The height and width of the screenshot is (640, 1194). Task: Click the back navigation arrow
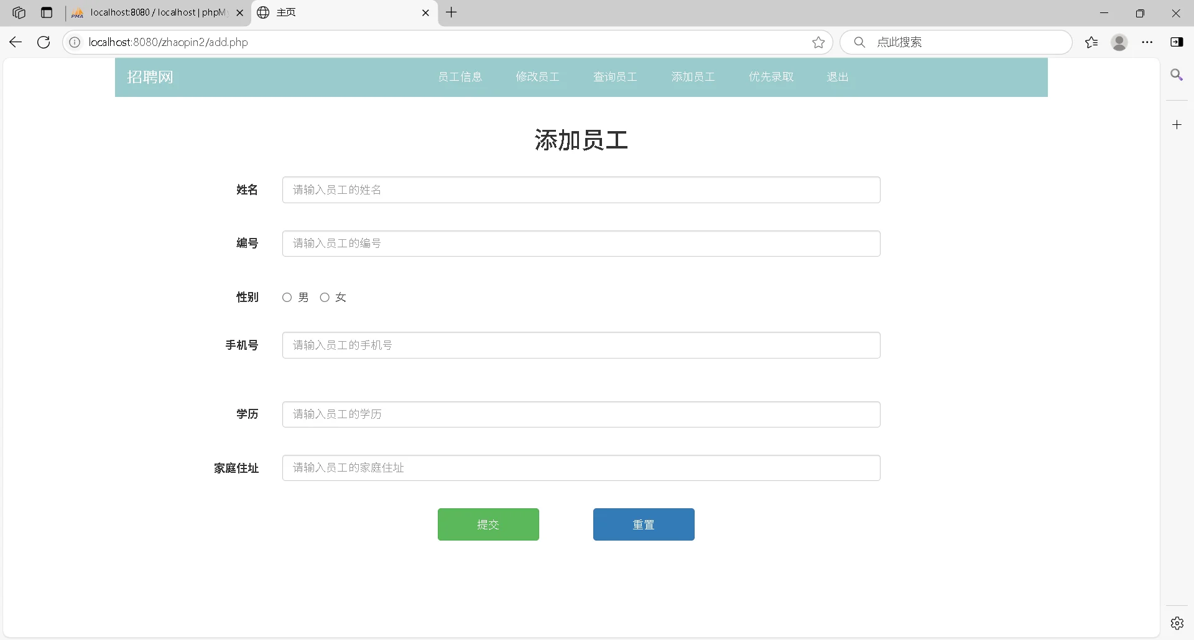pos(15,42)
